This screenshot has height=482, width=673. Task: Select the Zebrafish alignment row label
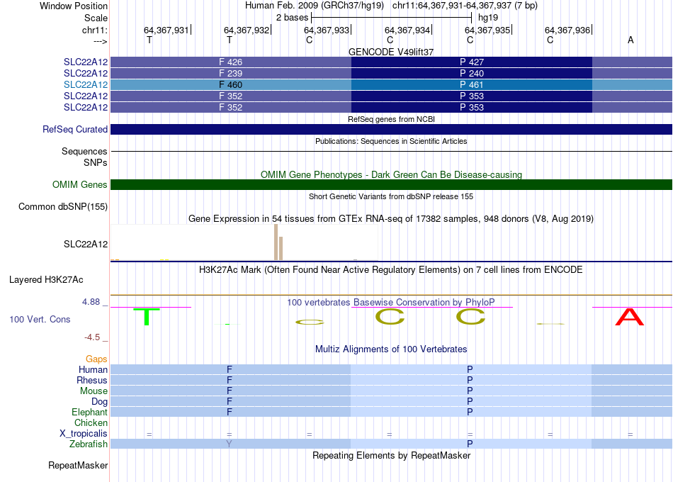(x=89, y=444)
